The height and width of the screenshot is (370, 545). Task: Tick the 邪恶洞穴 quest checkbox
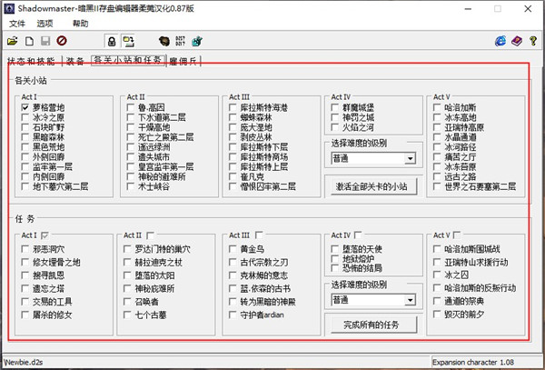pos(25,249)
